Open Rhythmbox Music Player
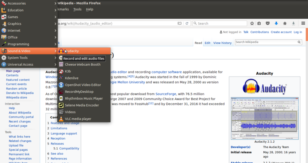Viewport: 308px width, 163px height. click(84, 98)
